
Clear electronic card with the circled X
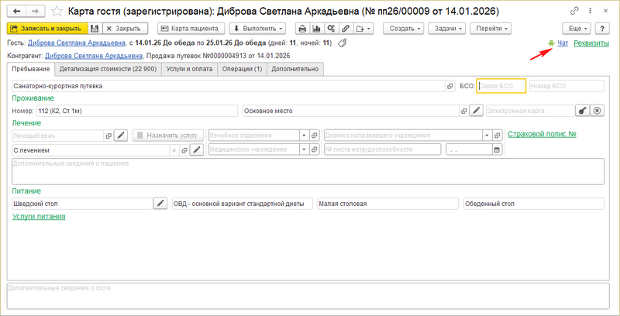597,111
